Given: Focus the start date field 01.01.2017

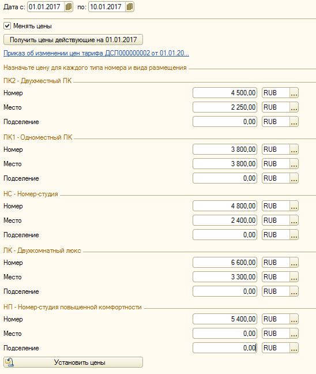Looking at the screenshot, I should coord(46,7).
